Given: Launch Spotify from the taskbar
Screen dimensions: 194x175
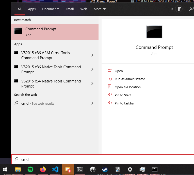Looking at the screenshot, I should [x=30, y=169].
